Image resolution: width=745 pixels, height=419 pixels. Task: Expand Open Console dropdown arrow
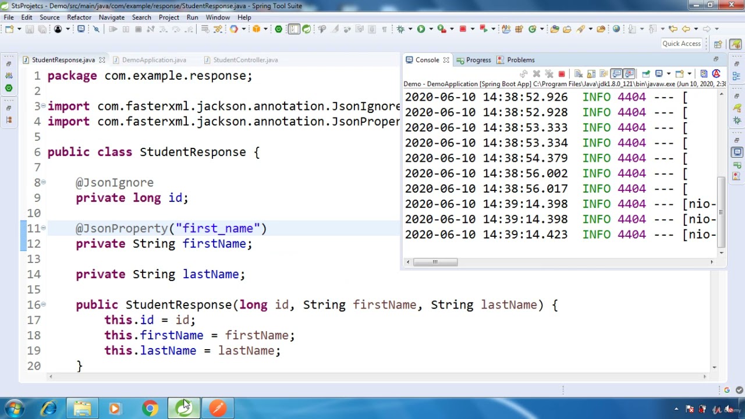[689, 74]
